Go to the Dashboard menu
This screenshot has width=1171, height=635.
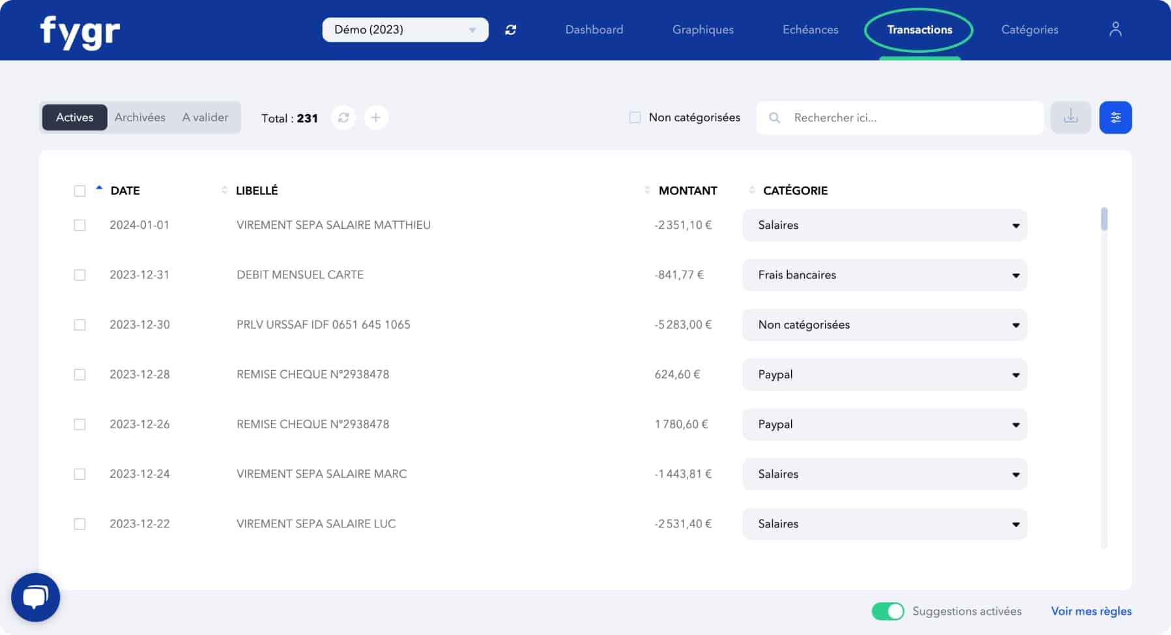(x=594, y=30)
